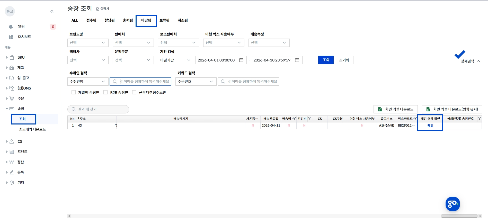Image resolution: width=488 pixels, height=223 pixels.
Task: Click the filter icon on 피킹비 column
Action: 310,119
